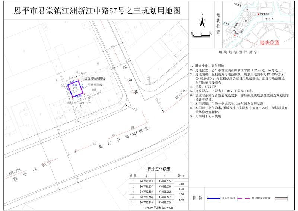This screenshot has height=211, width=298.
Task: Select the 边长 column header in the table
Action: point(181,175)
